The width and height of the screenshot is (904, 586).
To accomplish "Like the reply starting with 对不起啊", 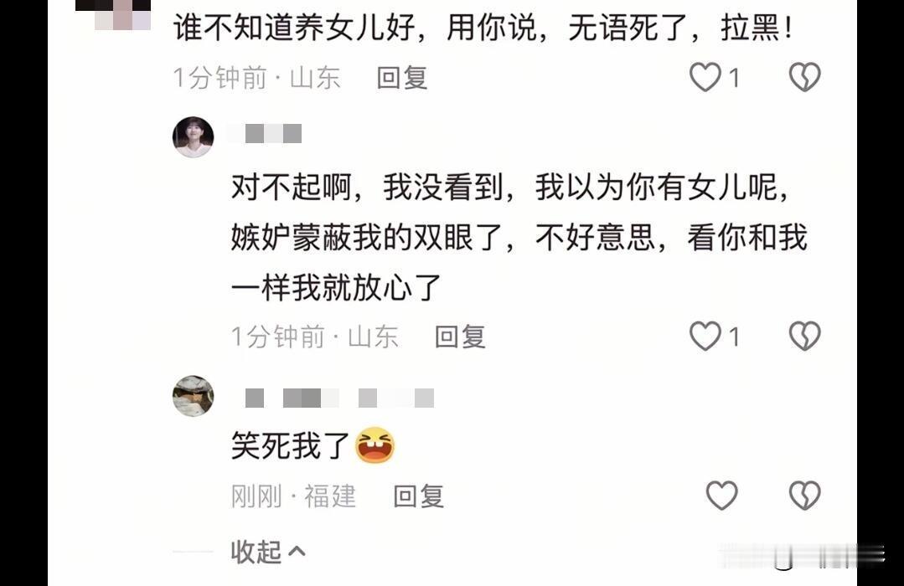I will pos(705,336).
